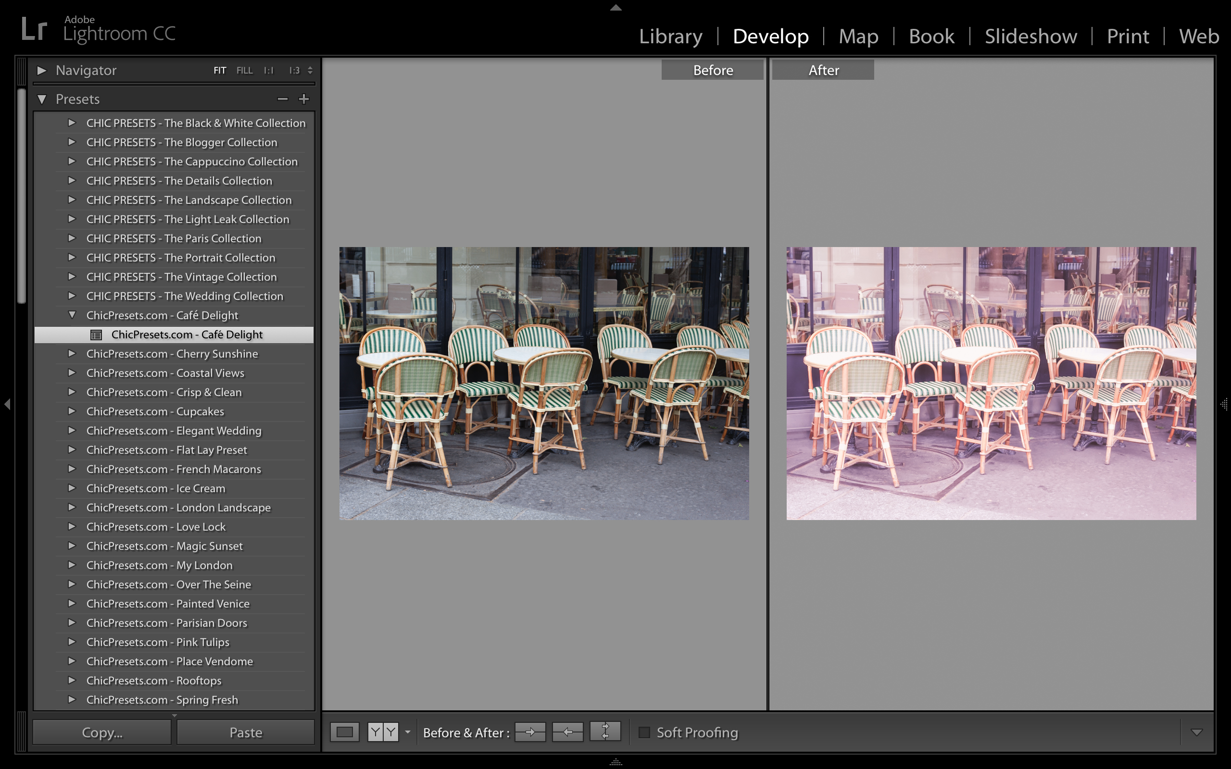
Task: Expand ChicPresets.com - Cherry Sunshine preset
Action: 73,353
